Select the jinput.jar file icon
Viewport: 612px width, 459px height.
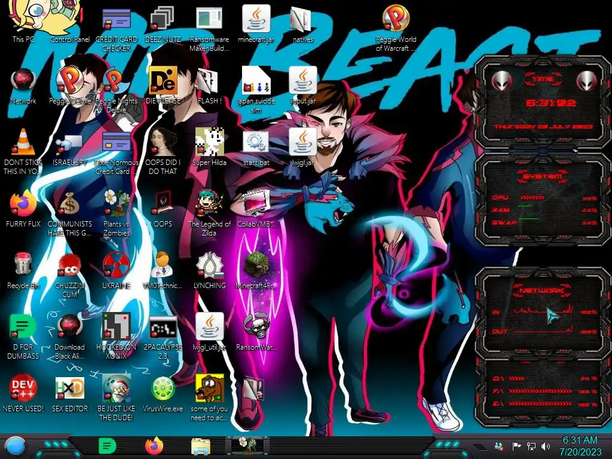[x=302, y=86]
